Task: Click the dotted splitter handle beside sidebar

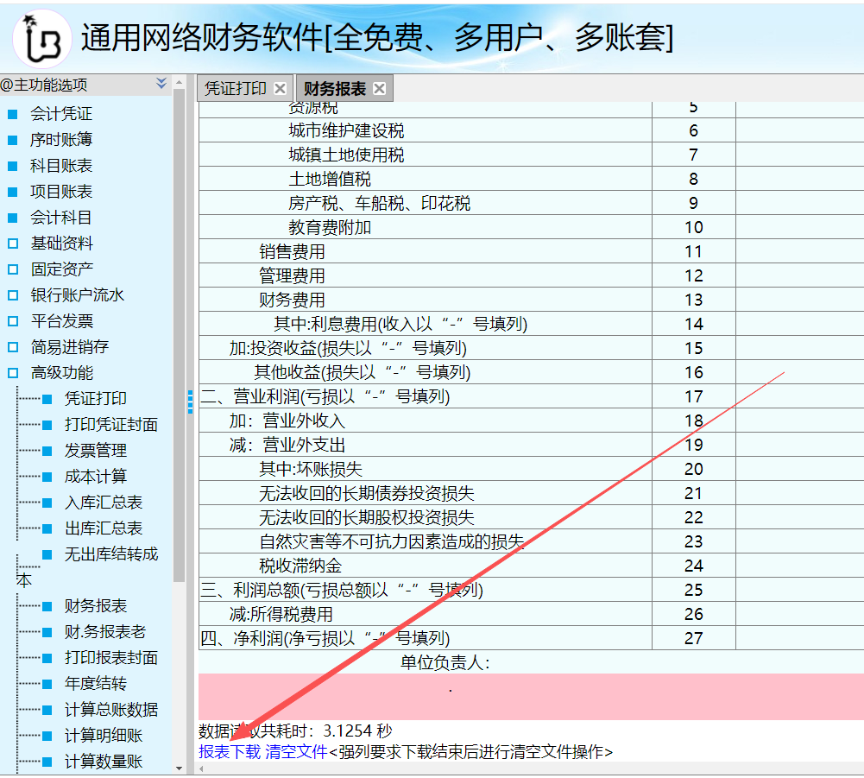Action: (x=191, y=402)
